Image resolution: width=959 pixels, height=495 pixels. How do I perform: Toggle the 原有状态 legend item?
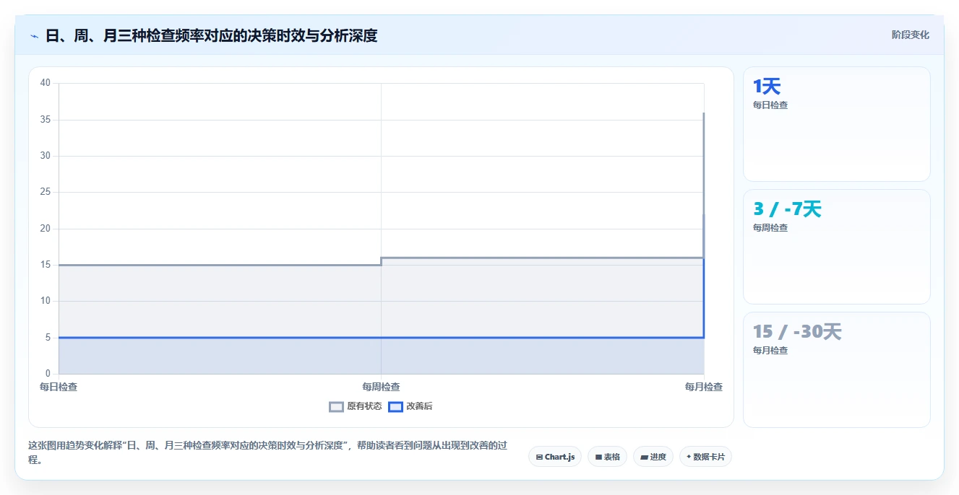tap(356, 406)
